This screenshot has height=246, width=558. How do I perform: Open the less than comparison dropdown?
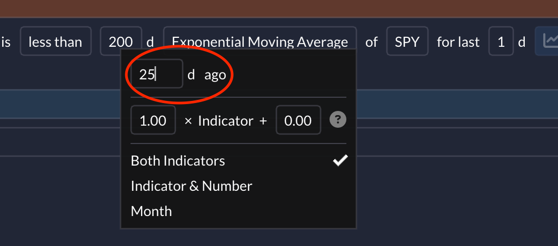[55, 41]
